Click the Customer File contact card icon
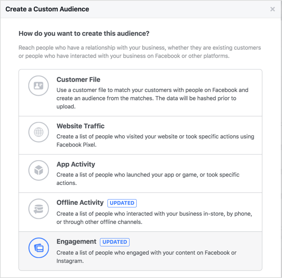Screen dimensions: 282x278 tap(39, 85)
